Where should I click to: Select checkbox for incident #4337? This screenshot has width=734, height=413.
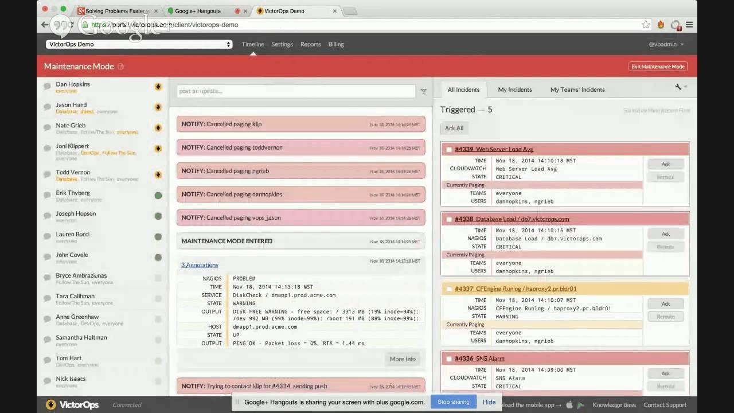(x=449, y=289)
